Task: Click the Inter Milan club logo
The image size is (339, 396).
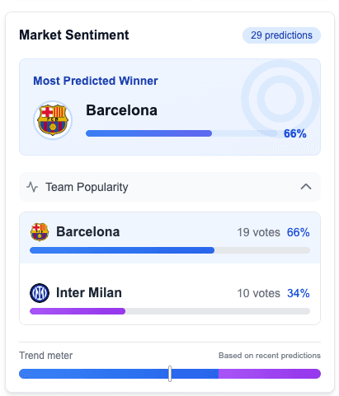Action: (x=40, y=293)
